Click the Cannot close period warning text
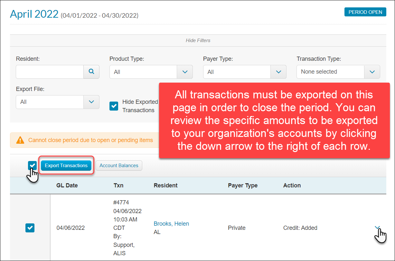 click(90, 140)
